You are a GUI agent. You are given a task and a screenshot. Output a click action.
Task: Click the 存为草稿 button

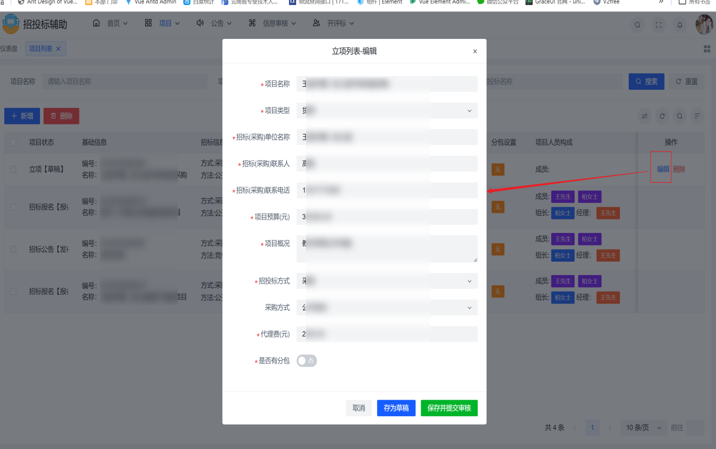(x=396, y=408)
